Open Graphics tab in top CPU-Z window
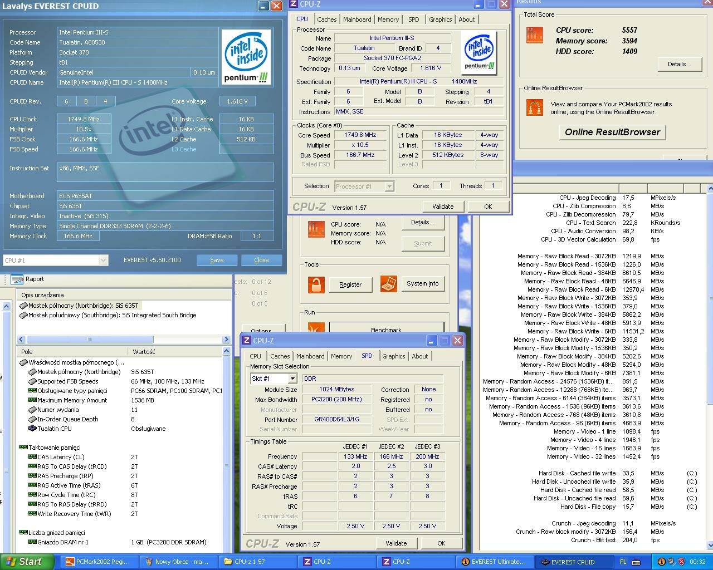 coord(440,19)
